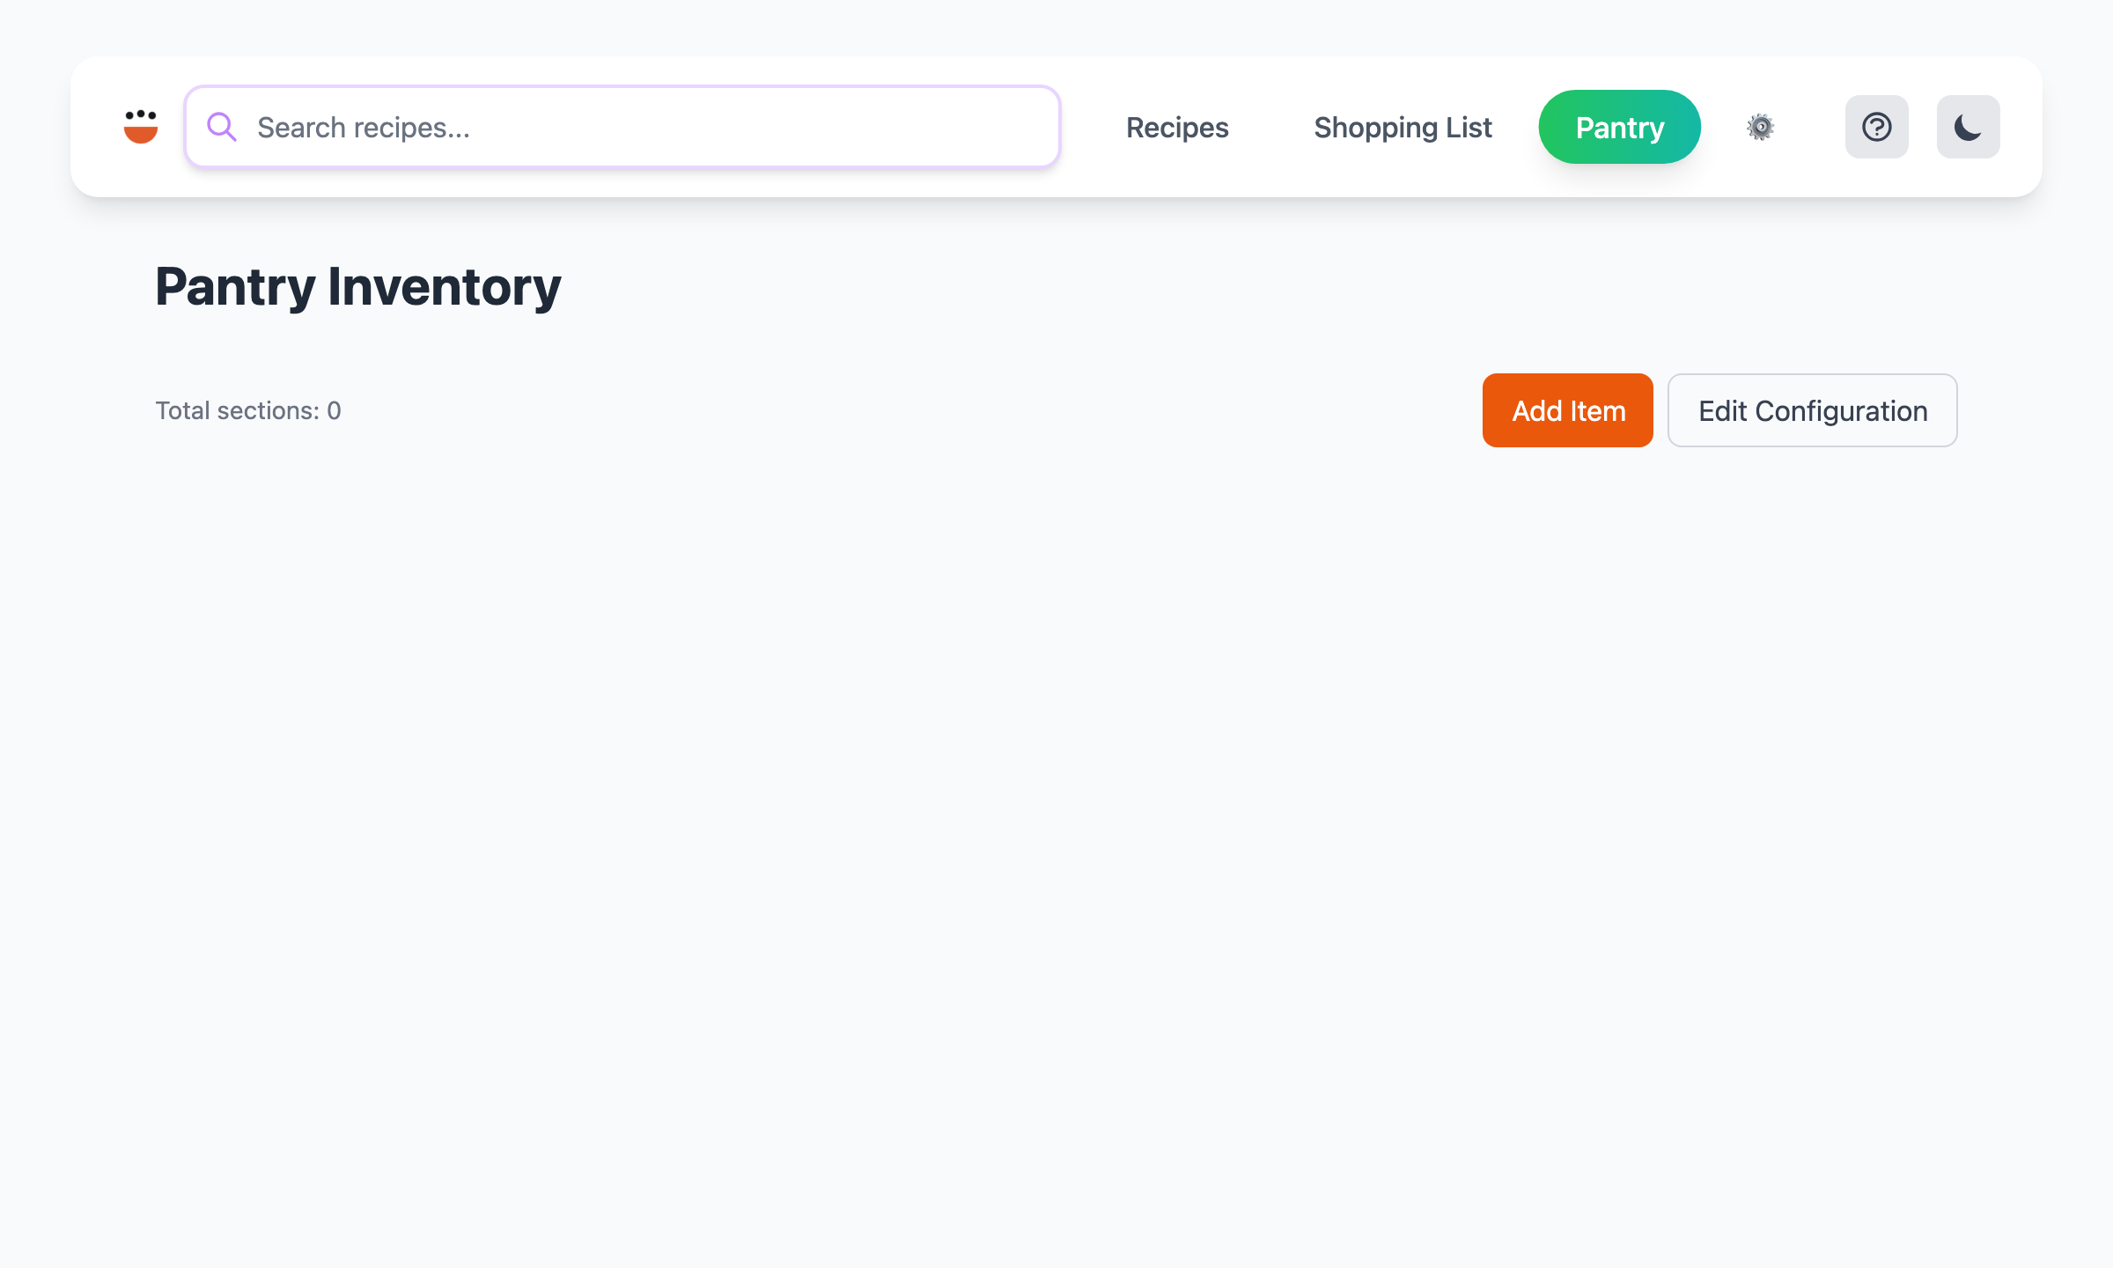
Task: Toggle dark mode with the moon icon
Action: tap(1968, 127)
